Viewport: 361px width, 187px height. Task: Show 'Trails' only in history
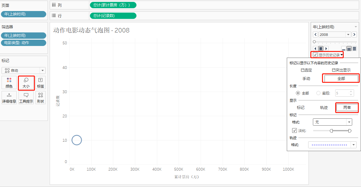(324, 107)
